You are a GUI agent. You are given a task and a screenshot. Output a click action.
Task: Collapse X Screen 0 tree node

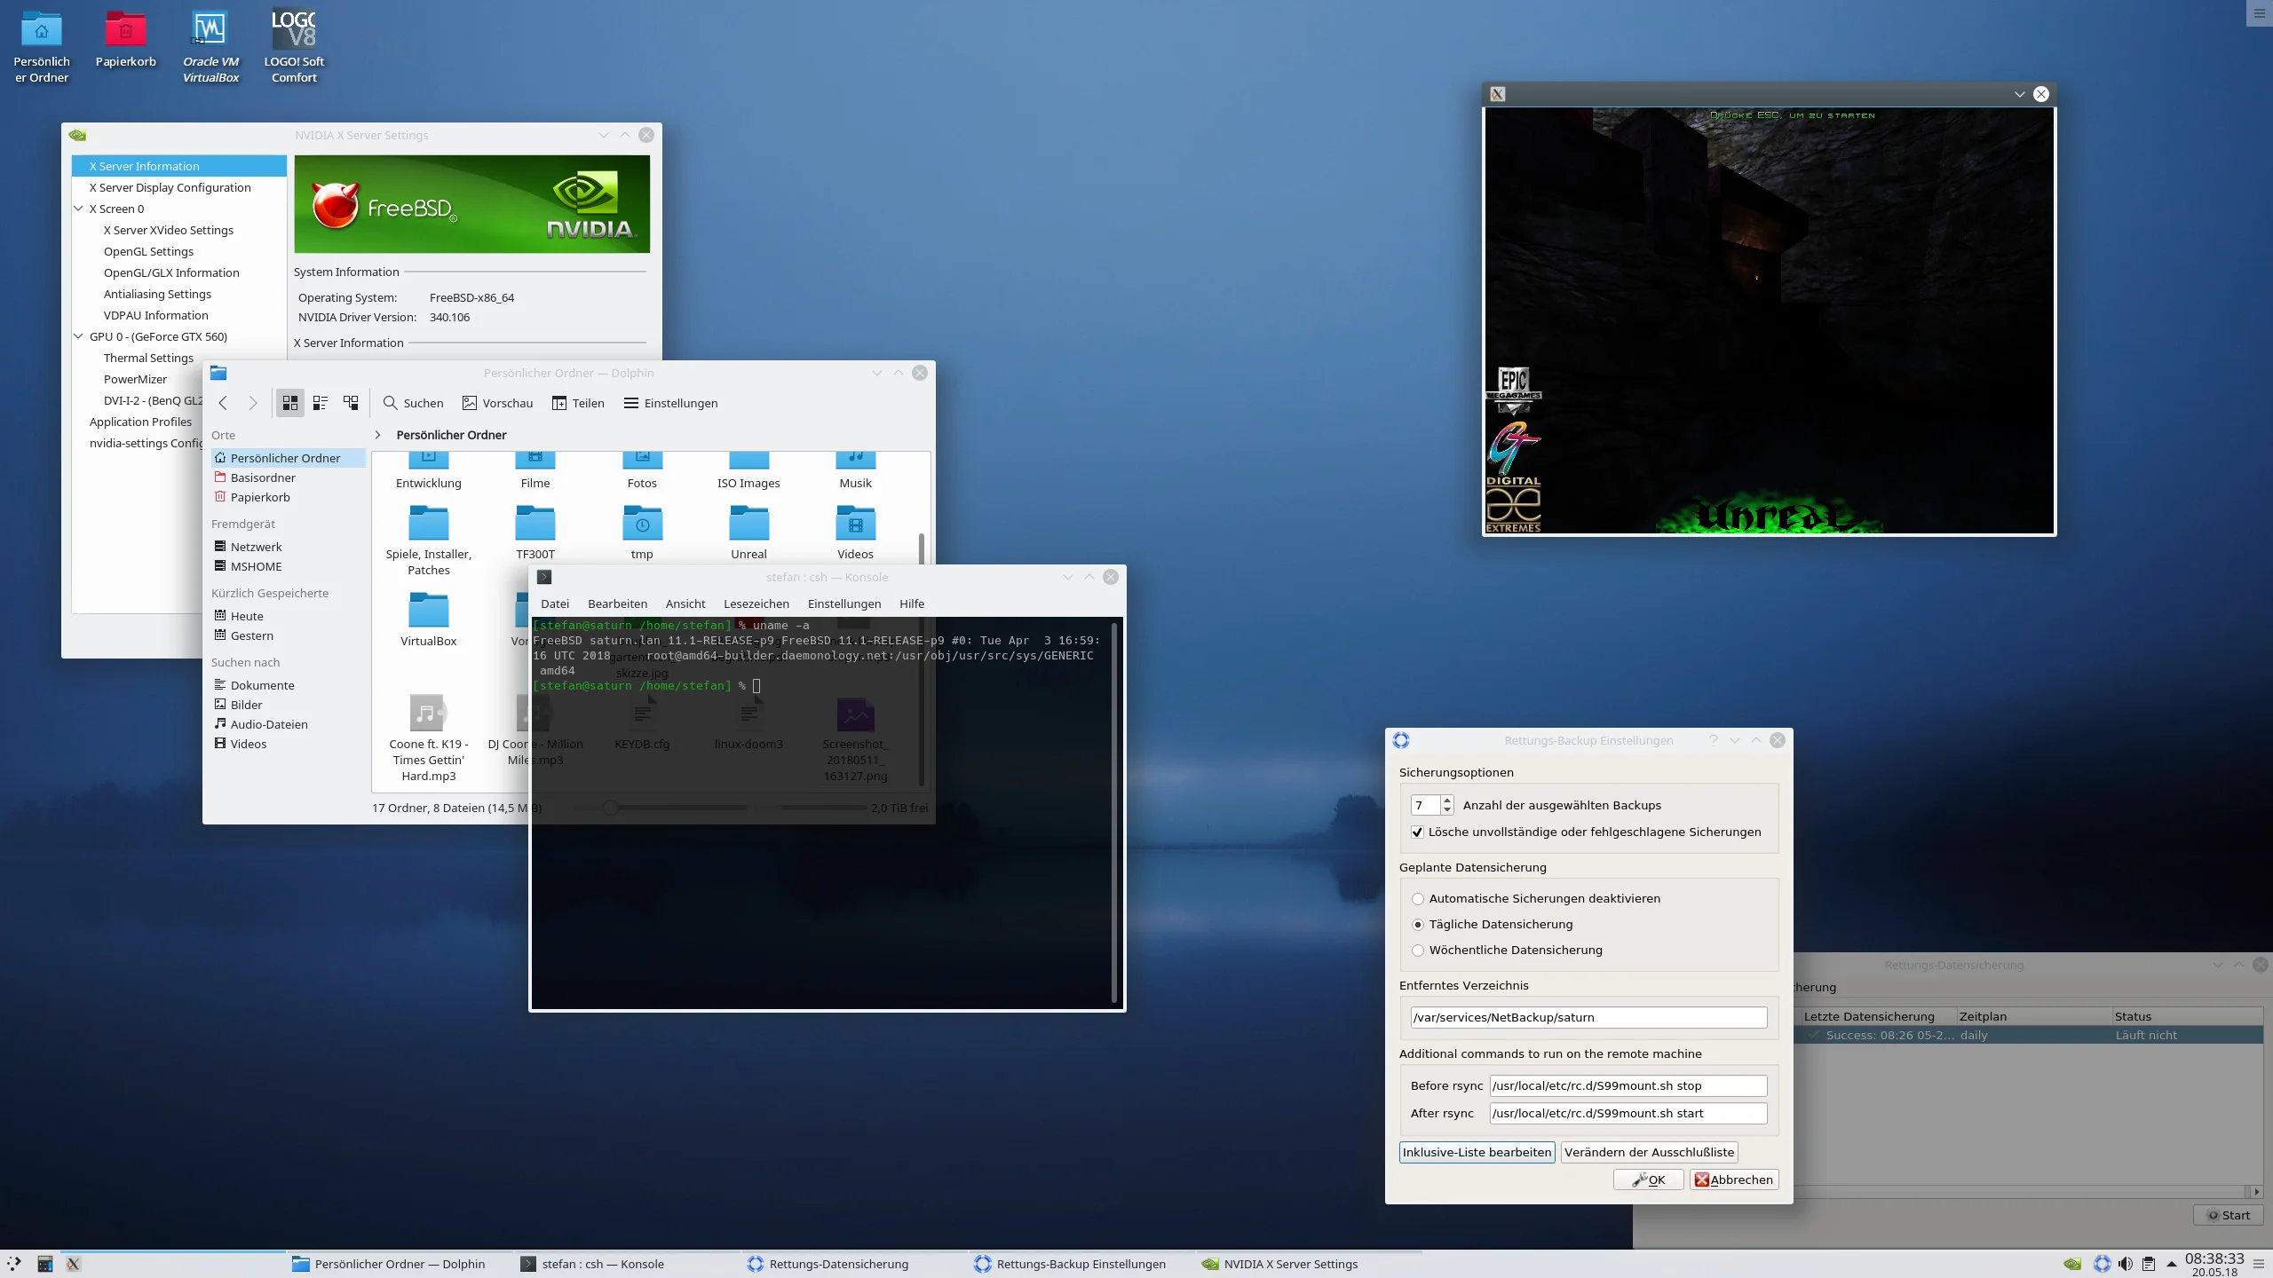(x=78, y=209)
